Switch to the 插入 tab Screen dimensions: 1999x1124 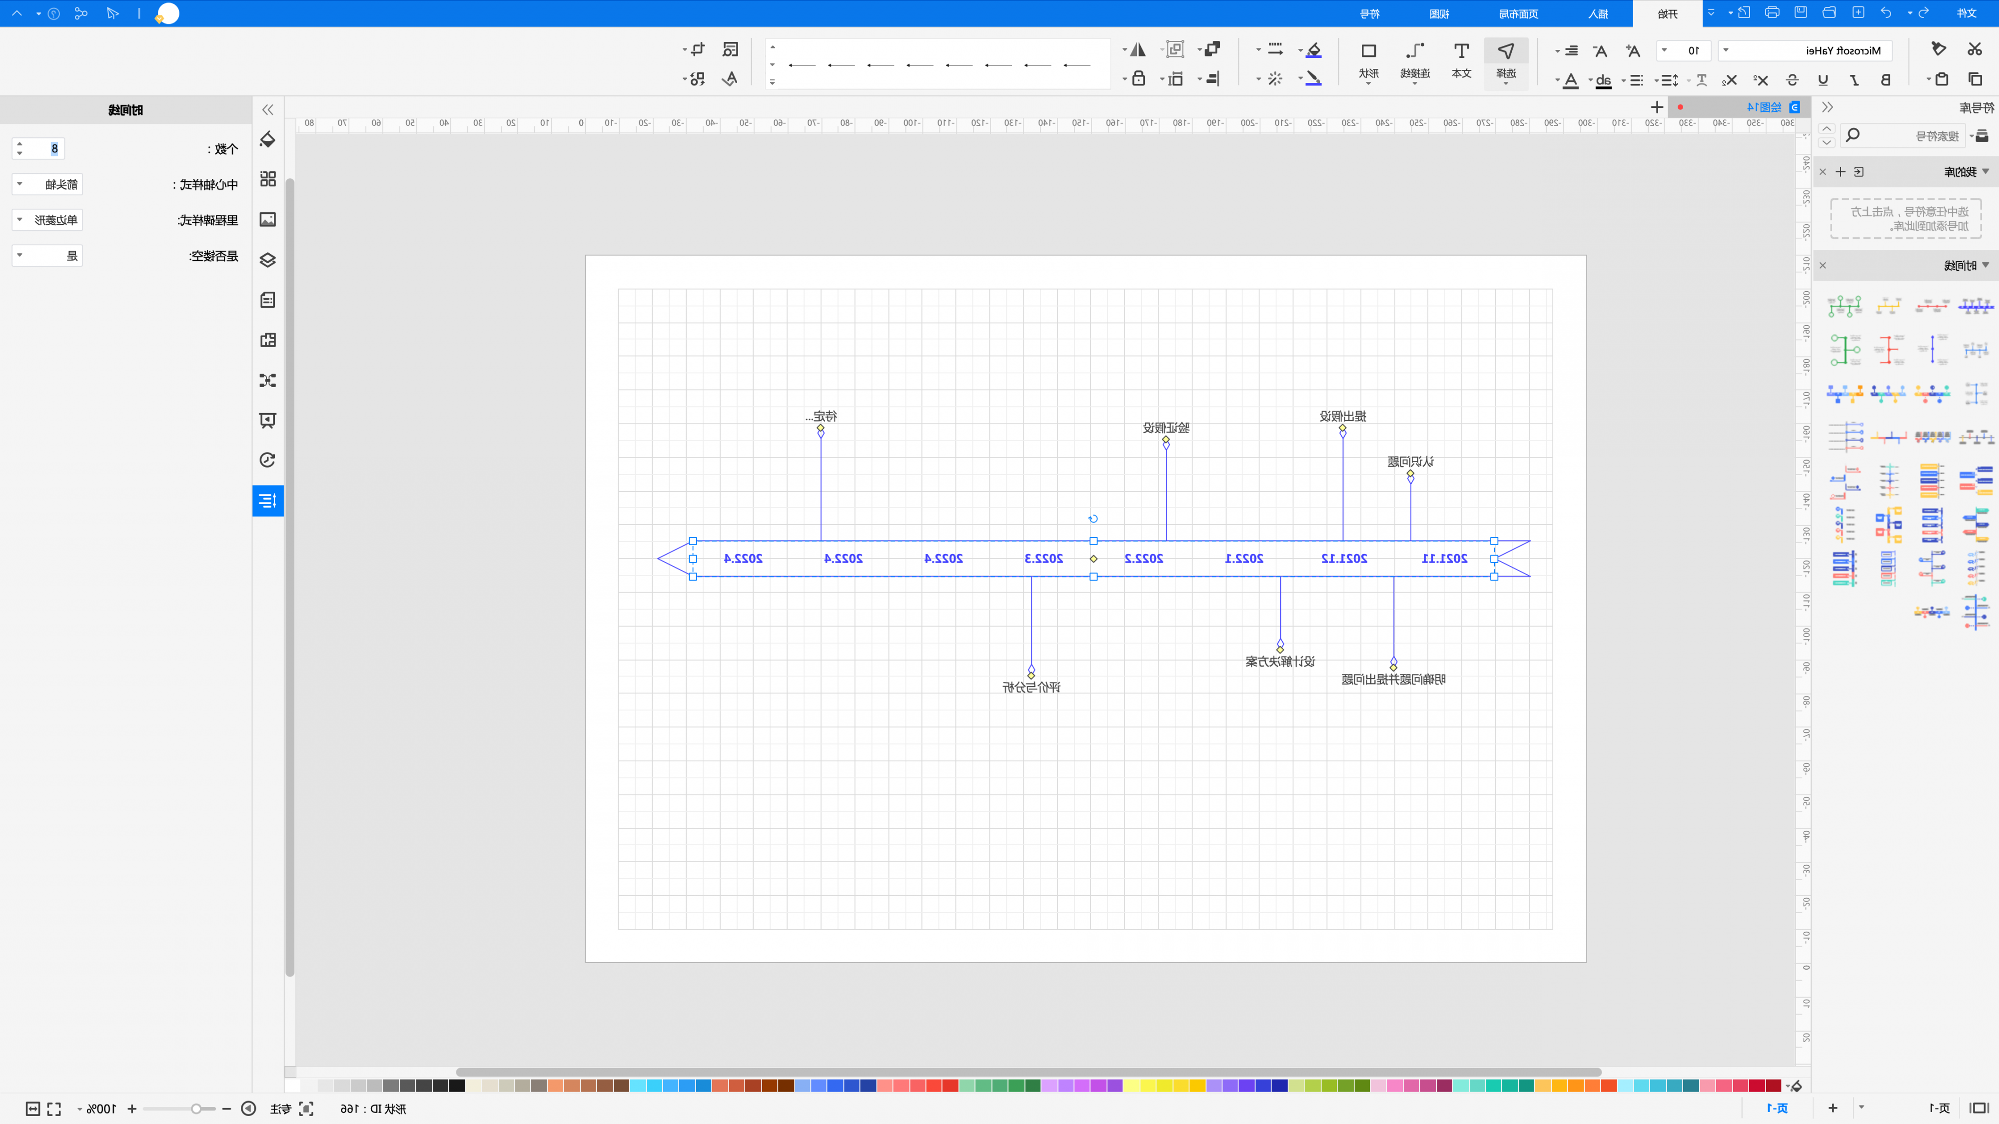click(x=1599, y=13)
